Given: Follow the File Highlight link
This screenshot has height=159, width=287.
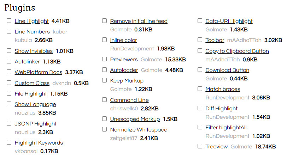Looking at the screenshot, I should 31,94.
